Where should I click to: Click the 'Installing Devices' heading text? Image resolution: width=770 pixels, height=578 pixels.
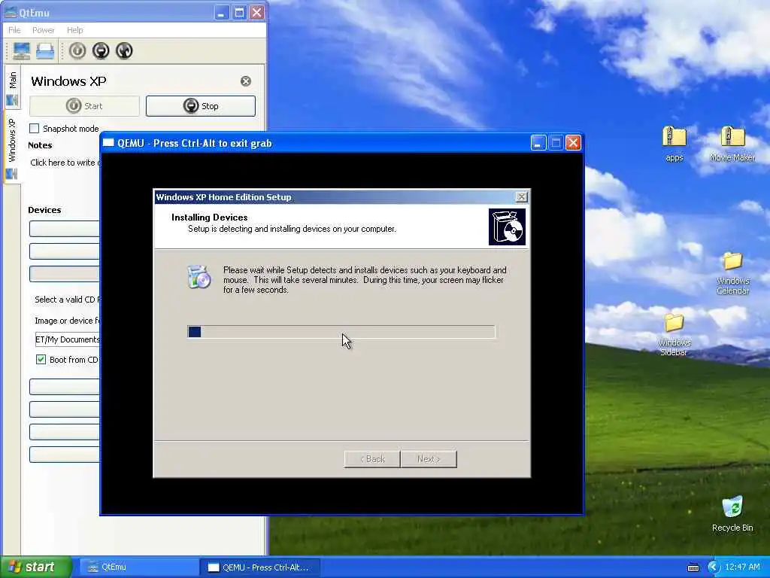pyautogui.click(x=209, y=218)
